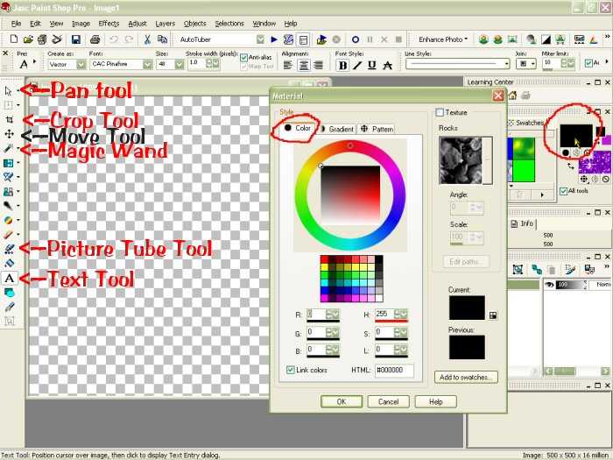
Task: Open the Swatches tab
Action: pyautogui.click(x=526, y=123)
